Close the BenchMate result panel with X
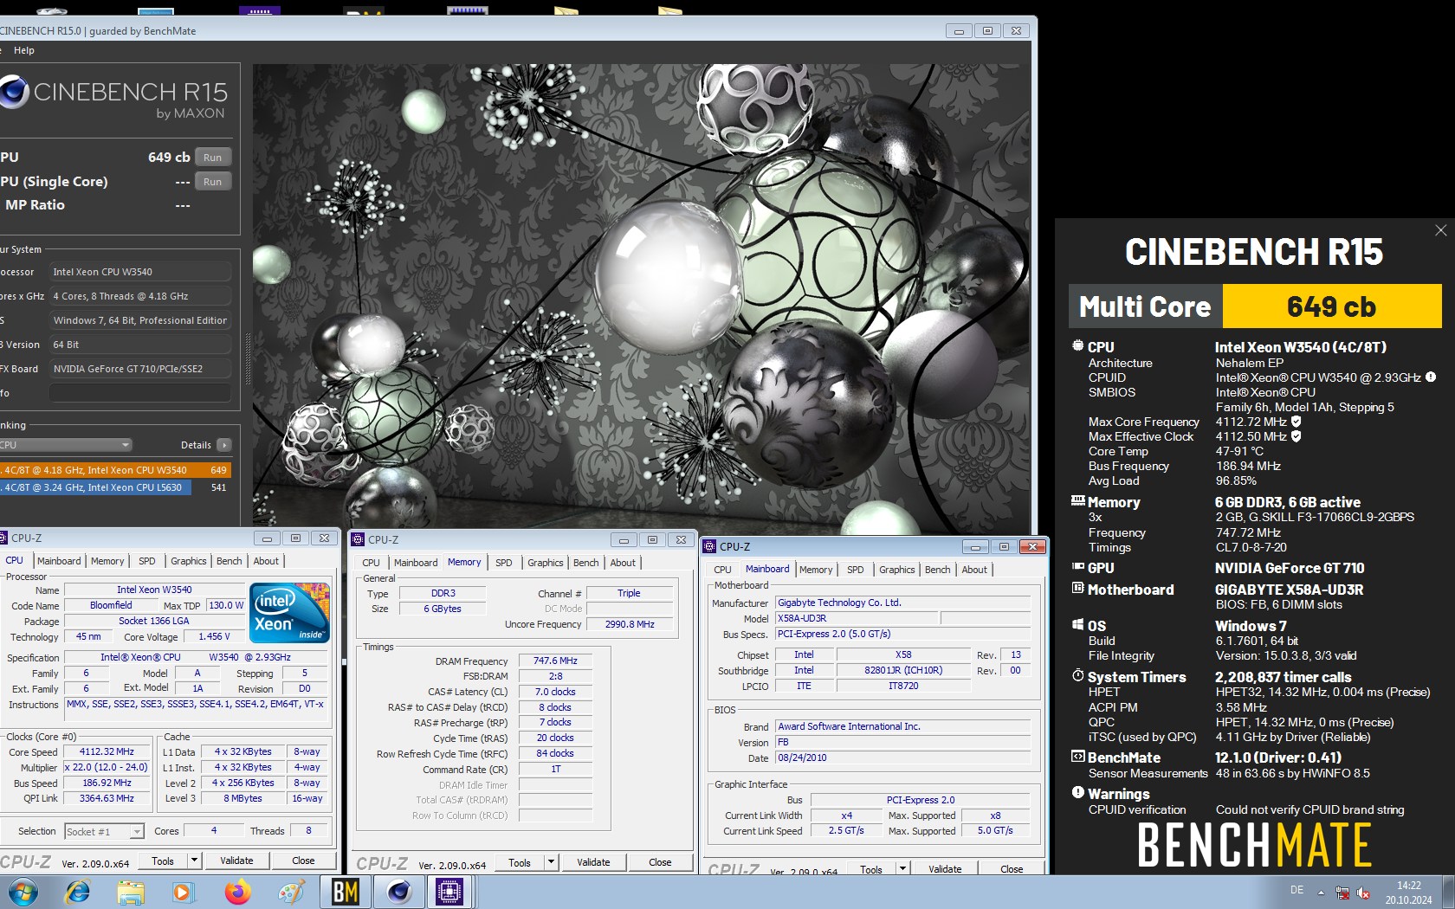 1440,230
